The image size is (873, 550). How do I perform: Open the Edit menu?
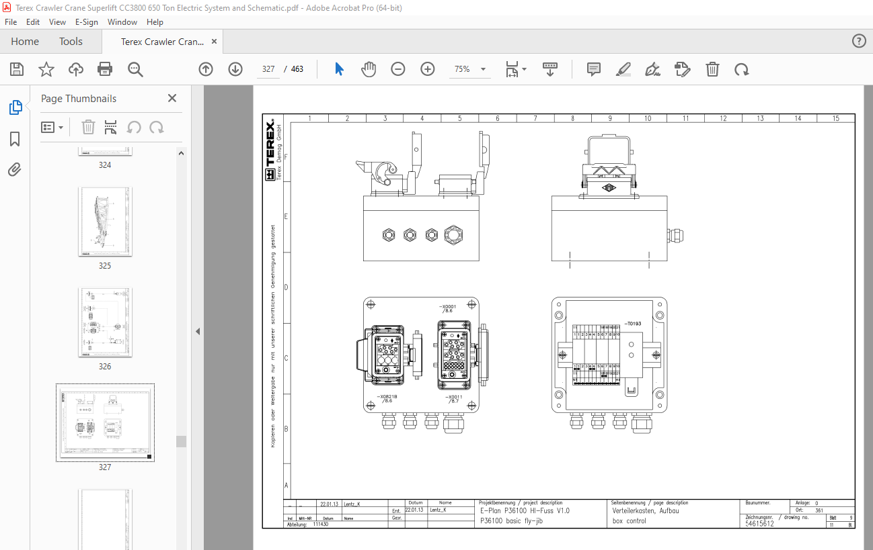(33, 22)
